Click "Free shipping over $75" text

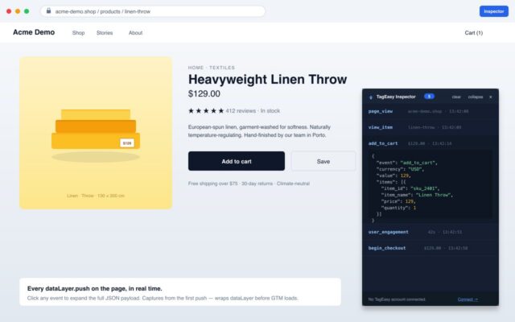click(x=212, y=184)
